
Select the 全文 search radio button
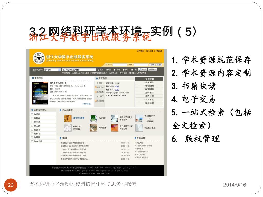point(99,70)
